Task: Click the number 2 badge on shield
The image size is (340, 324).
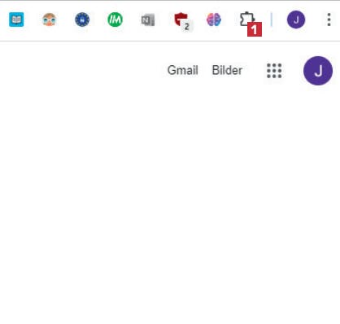Action: (x=186, y=27)
